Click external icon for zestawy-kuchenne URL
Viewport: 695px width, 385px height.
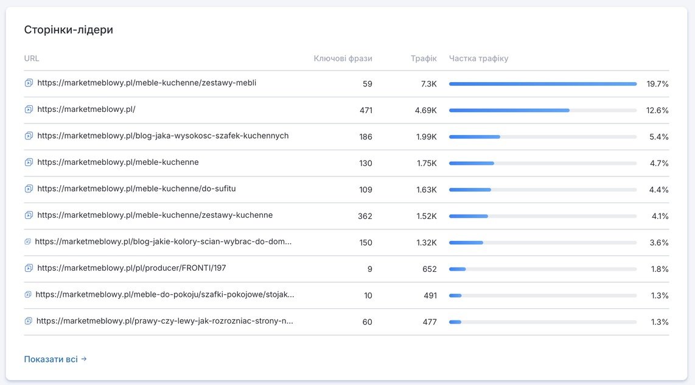click(x=29, y=215)
